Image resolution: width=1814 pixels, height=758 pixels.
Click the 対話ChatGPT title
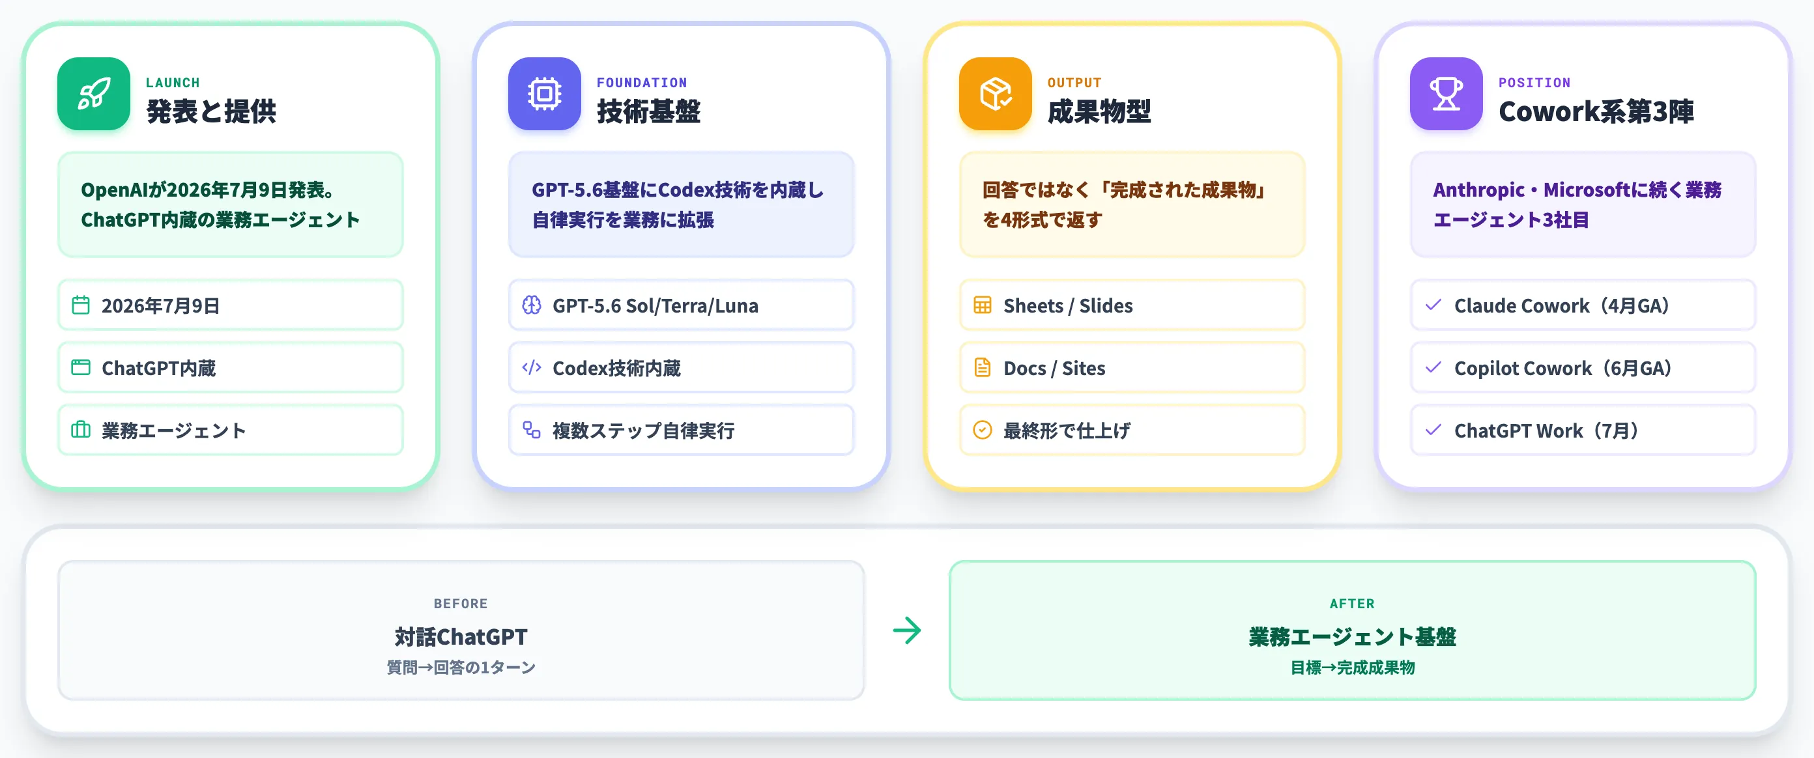click(461, 637)
